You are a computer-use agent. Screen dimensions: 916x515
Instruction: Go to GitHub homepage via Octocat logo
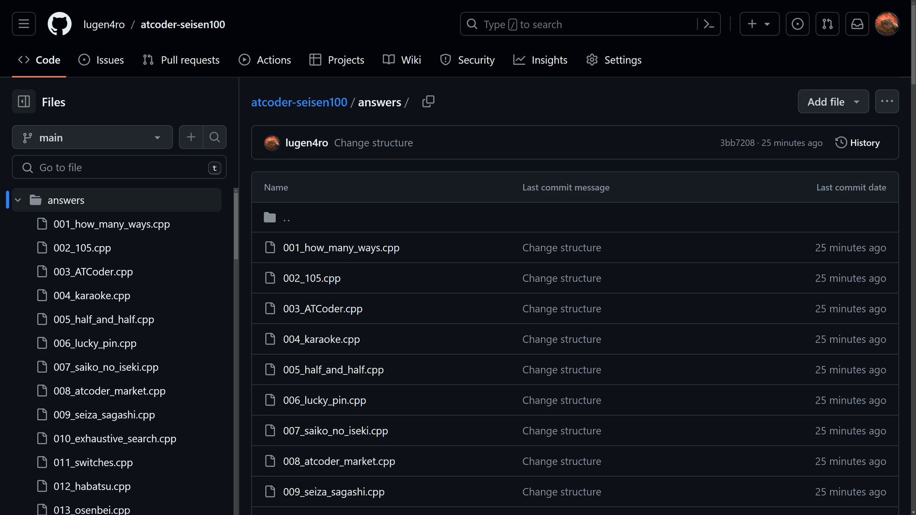60,24
